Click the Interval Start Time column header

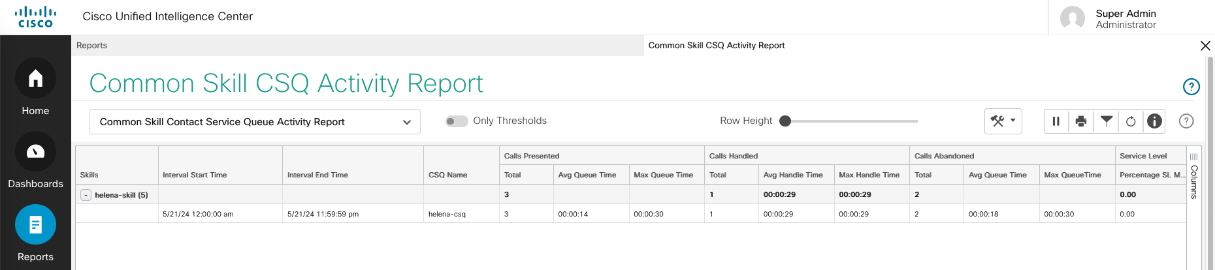195,175
